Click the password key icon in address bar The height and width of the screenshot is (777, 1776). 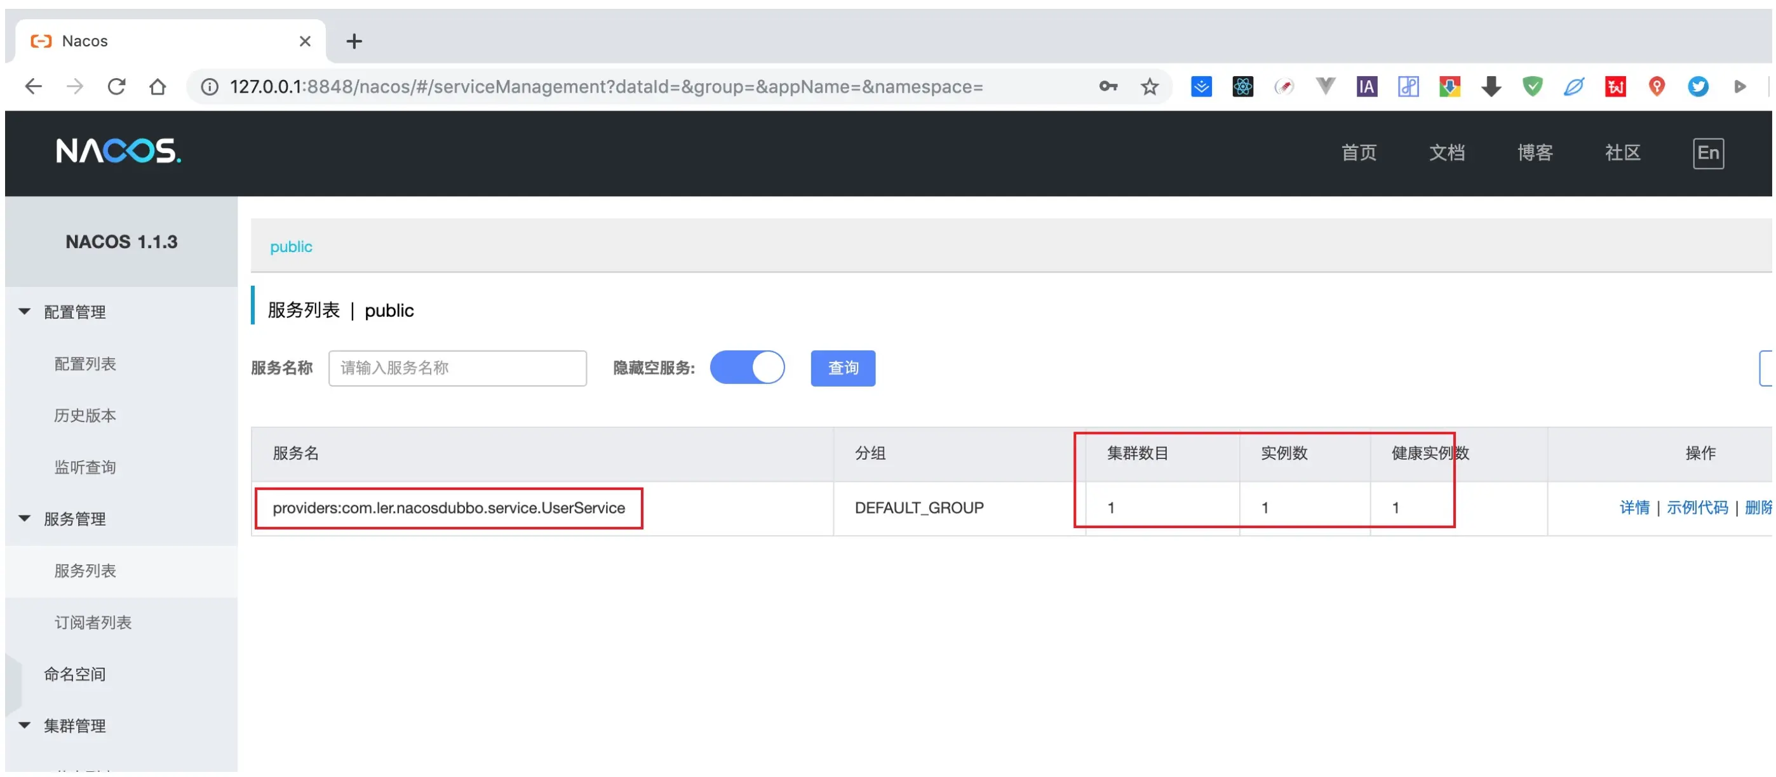point(1108,86)
